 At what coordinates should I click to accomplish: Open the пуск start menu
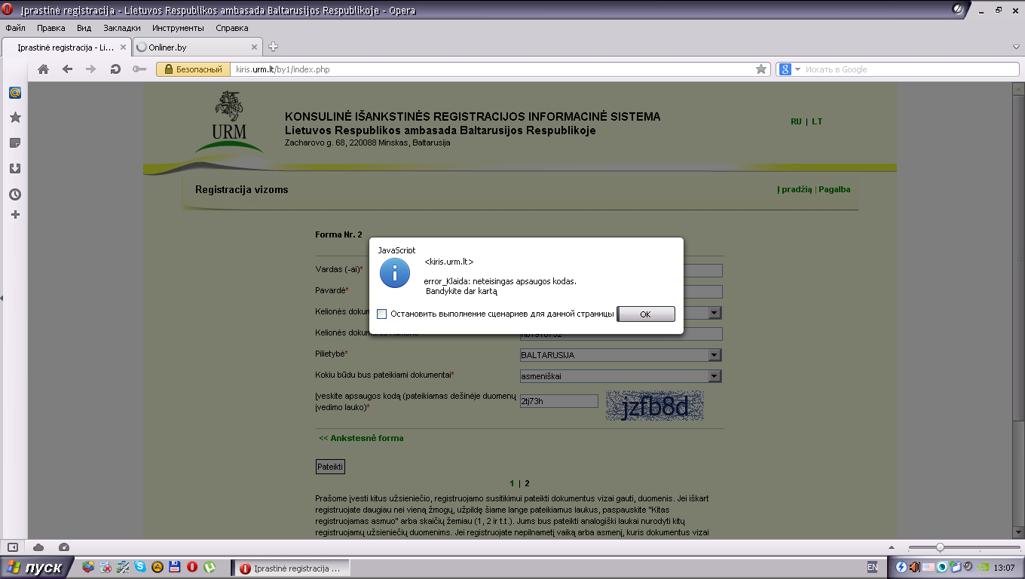(x=36, y=568)
